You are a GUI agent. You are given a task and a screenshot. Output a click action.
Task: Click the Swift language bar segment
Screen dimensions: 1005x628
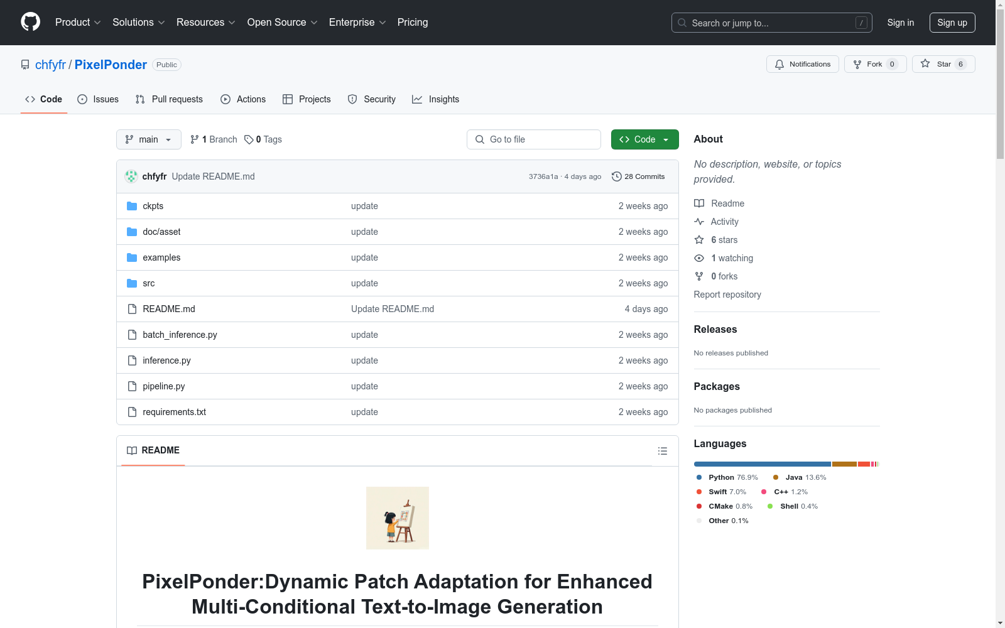tap(864, 464)
